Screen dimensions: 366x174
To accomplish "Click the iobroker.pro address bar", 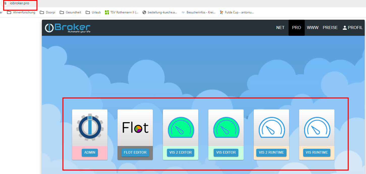I will (x=19, y=3).
